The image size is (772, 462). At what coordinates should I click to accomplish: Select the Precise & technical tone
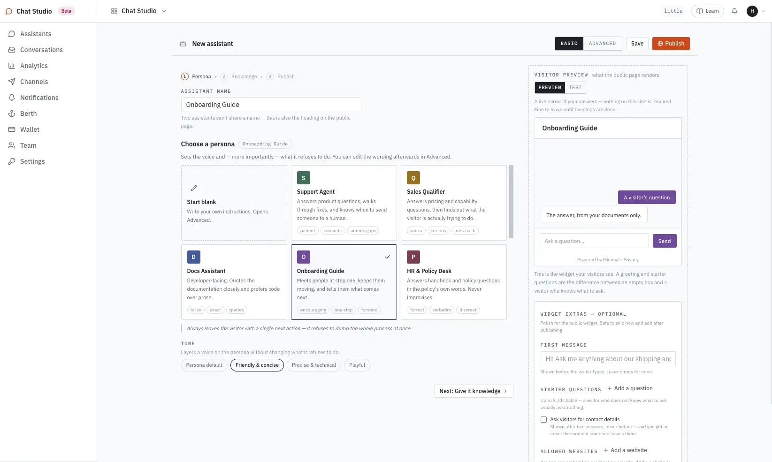tap(314, 365)
